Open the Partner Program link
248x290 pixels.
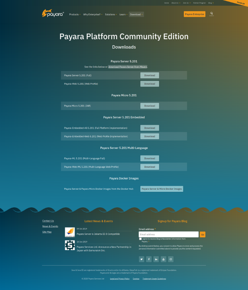pos(199,3)
